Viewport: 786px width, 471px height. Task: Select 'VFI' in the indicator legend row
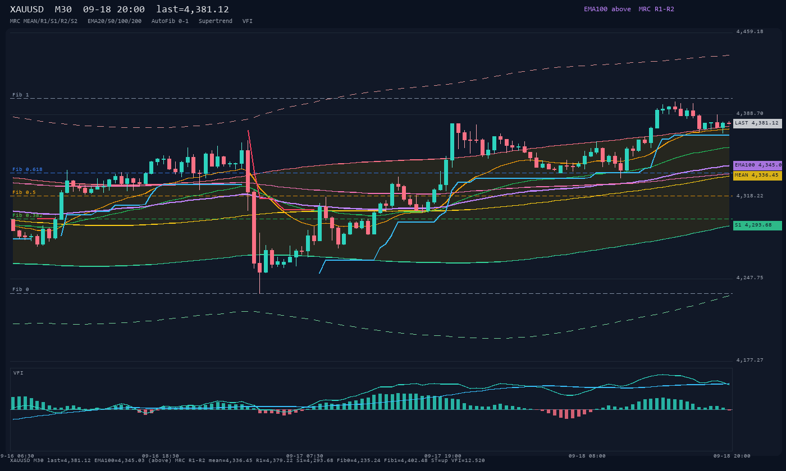(x=248, y=21)
